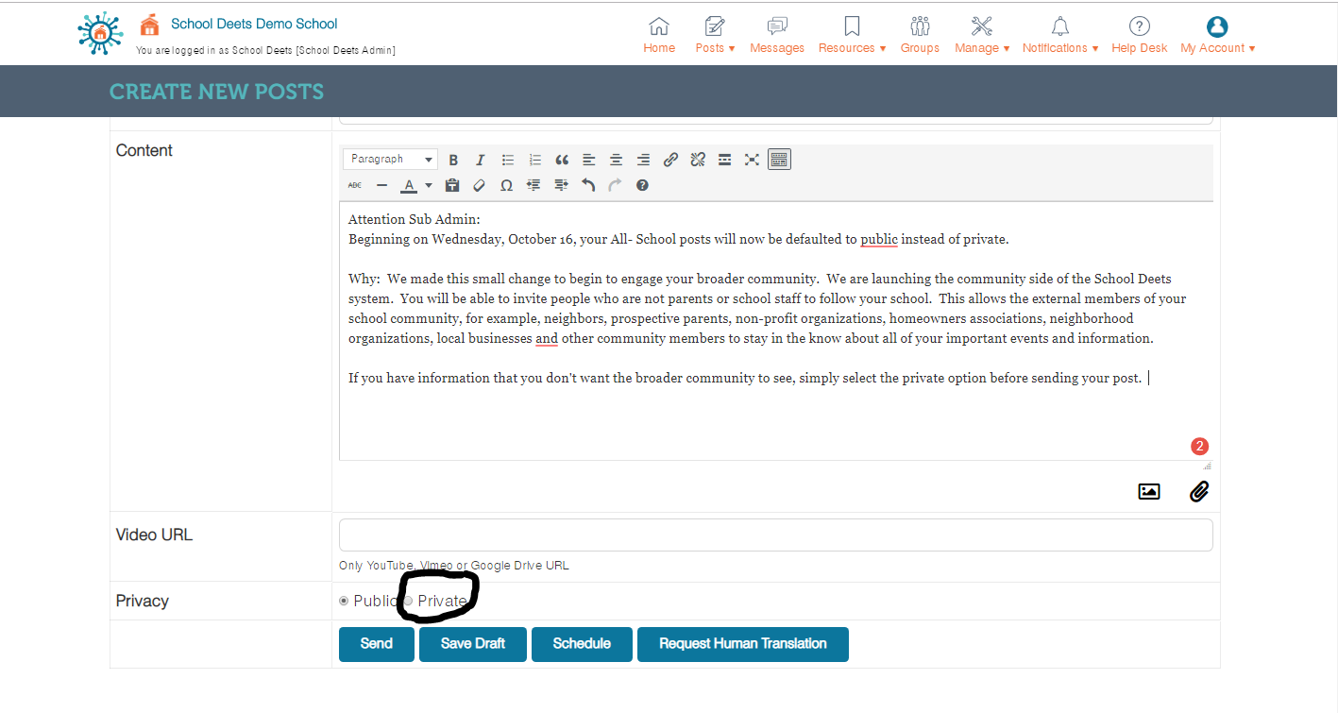
Task: Clear formatting with the eraser icon
Action: click(479, 185)
